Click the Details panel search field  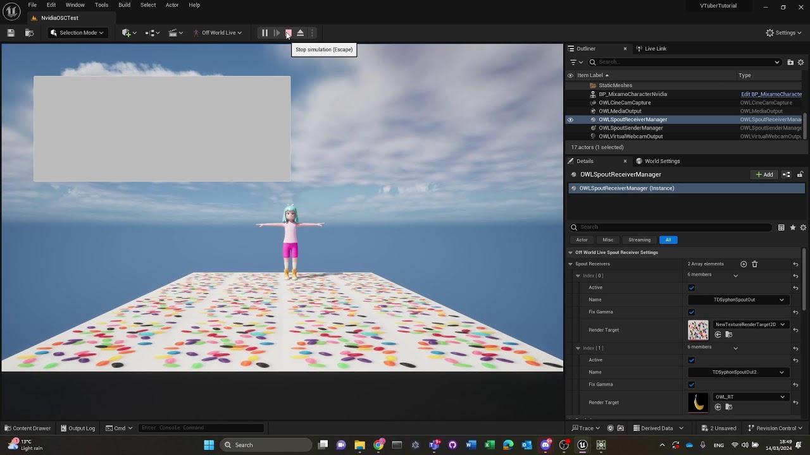click(671, 227)
